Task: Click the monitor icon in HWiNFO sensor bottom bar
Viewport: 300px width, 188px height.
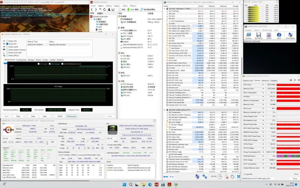Action: [x=197, y=177]
